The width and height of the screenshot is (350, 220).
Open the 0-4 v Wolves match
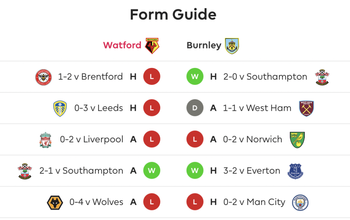click(x=96, y=202)
